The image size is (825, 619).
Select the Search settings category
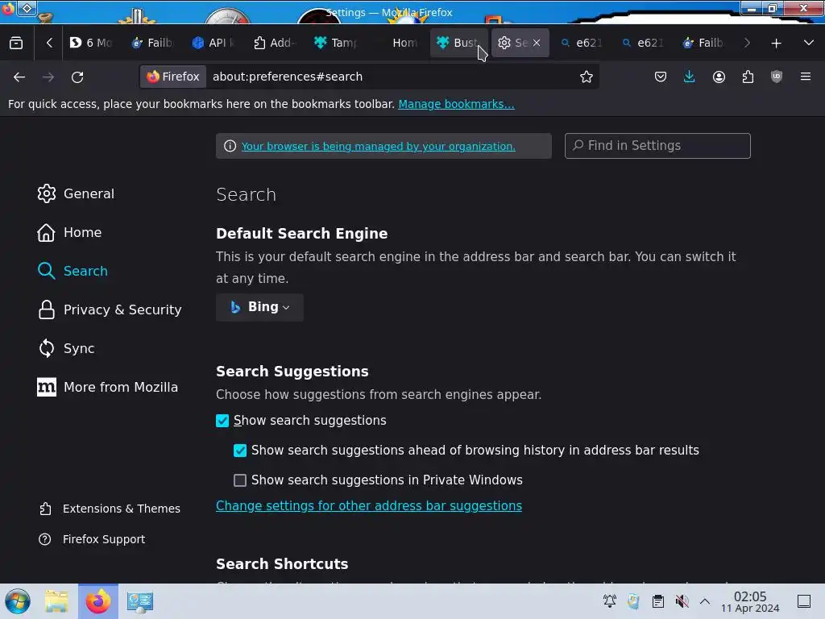click(73, 271)
